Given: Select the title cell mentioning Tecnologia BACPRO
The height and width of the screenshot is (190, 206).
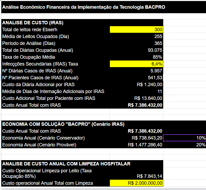Looking at the screenshot, I should [x=83, y=7].
